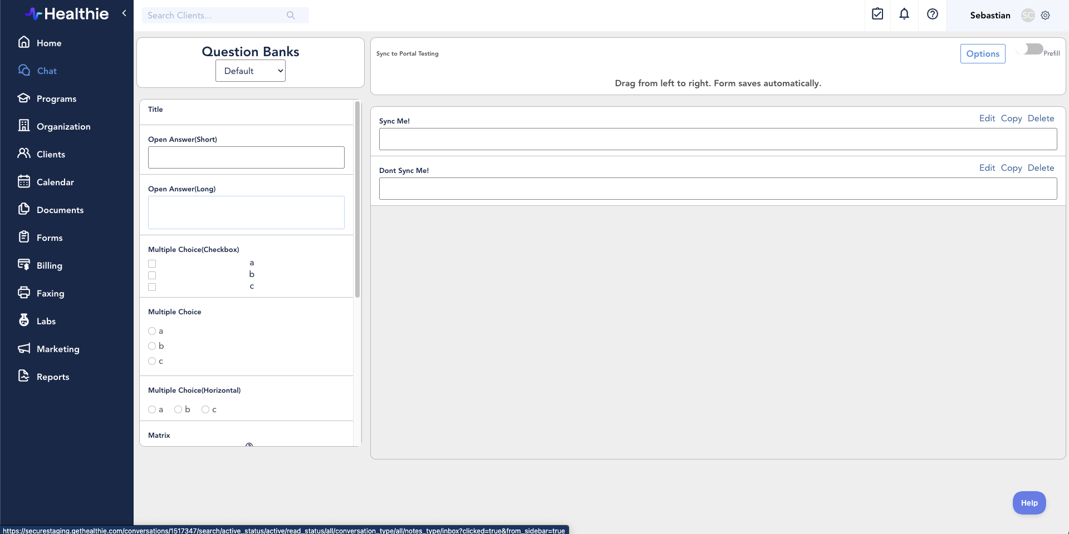Click the Labs flask icon

click(24, 320)
